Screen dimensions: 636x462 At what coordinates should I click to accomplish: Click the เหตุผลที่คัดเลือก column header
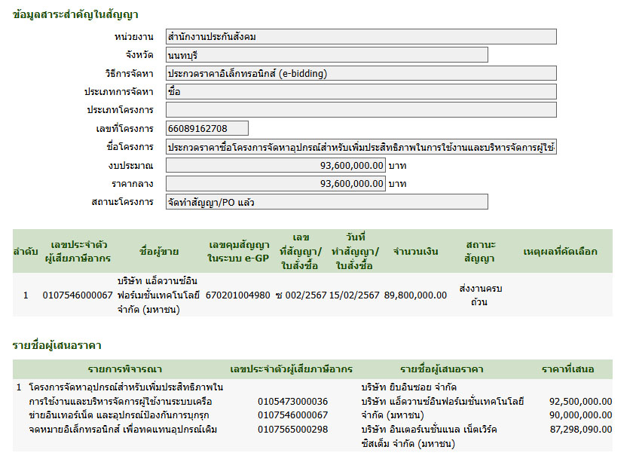tap(559, 251)
